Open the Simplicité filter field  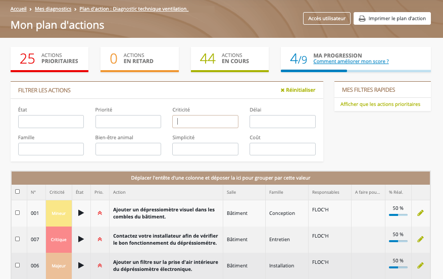[206, 149]
